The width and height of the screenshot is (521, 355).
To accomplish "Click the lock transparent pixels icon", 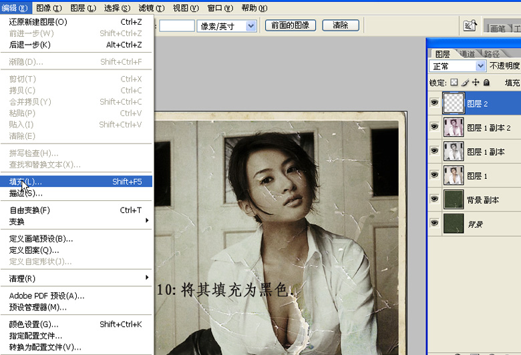I will click(454, 82).
